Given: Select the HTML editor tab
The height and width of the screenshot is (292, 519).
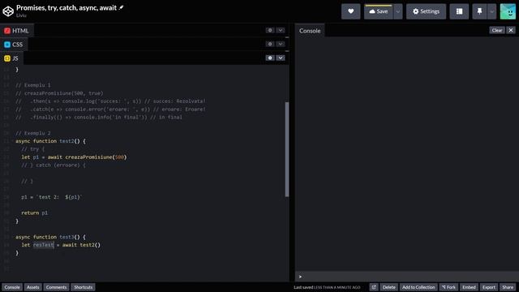Looking at the screenshot, I should click(x=16, y=31).
